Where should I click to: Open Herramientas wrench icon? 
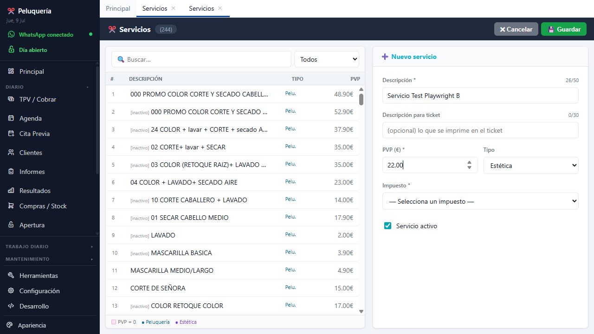[x=11, y=276]
